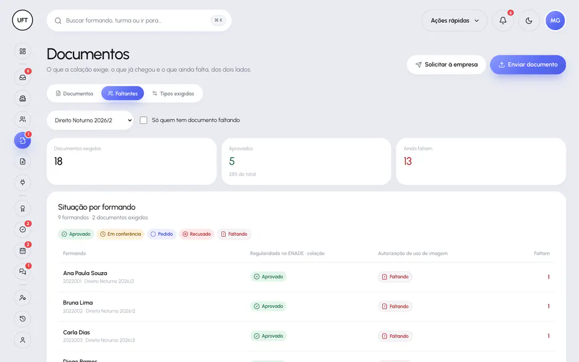
Task: Open the chat messages icon in sidebar
Action: 22,271
